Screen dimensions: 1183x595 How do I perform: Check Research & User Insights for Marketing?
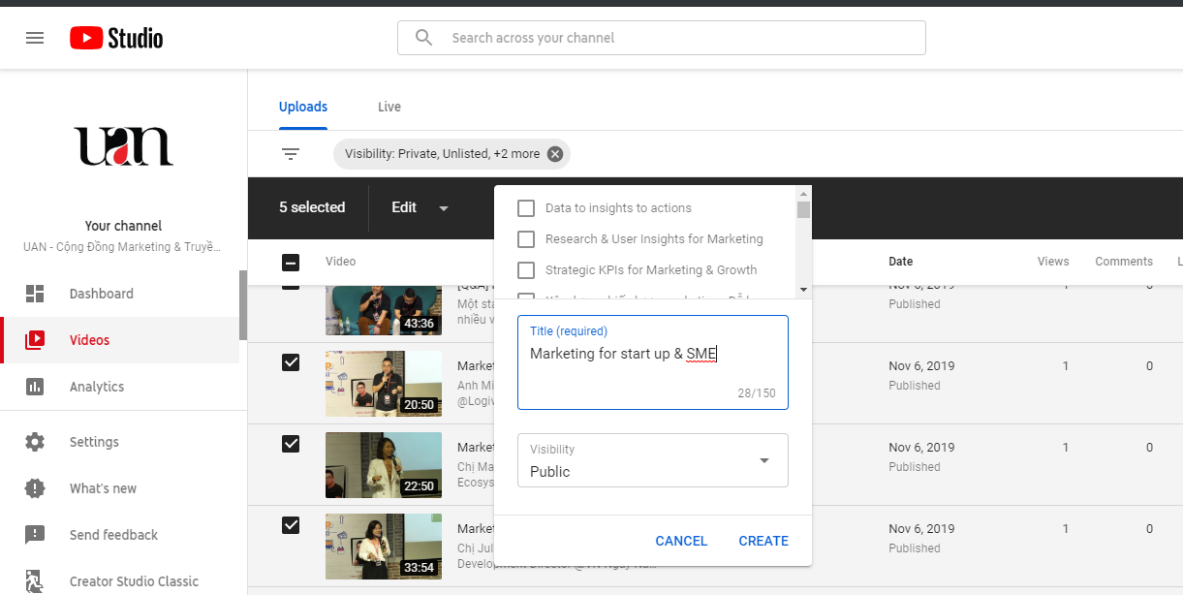click(526, 239)
